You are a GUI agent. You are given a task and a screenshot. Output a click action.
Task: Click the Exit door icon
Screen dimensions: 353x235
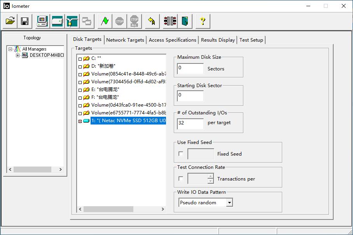(x=185, y=21)
